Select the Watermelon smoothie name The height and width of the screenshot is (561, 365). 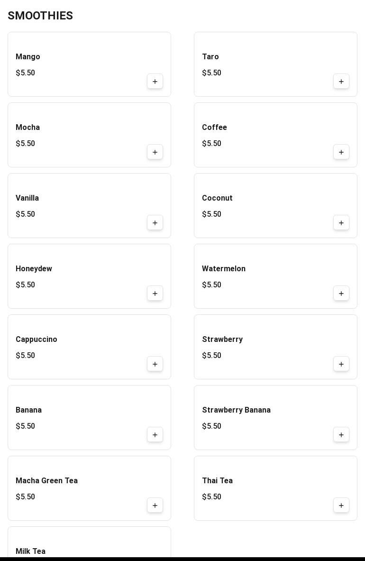pyautogui.click(x=224, y=269)
